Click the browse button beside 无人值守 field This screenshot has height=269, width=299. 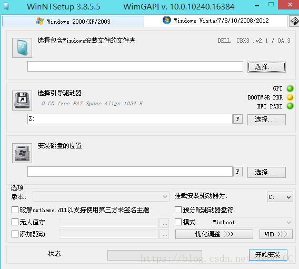(164, 223)
